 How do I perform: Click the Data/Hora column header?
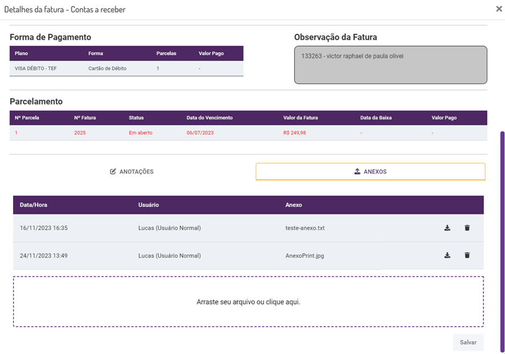(x=34, y=205)
